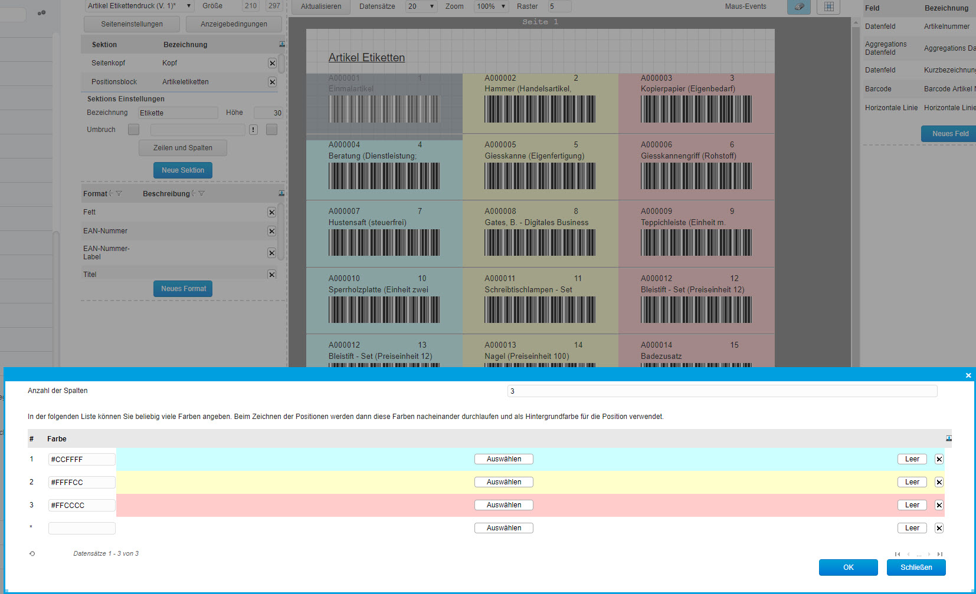This screenshot has width=976, height=594.
Task: Select the Positionsblock Artikeletiketten section row
Action: tap(177, 82)
